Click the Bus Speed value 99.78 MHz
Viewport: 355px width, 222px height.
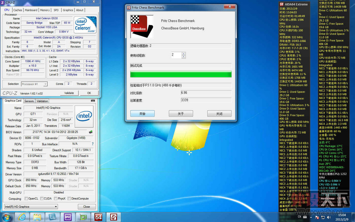[x=33, y=70]
